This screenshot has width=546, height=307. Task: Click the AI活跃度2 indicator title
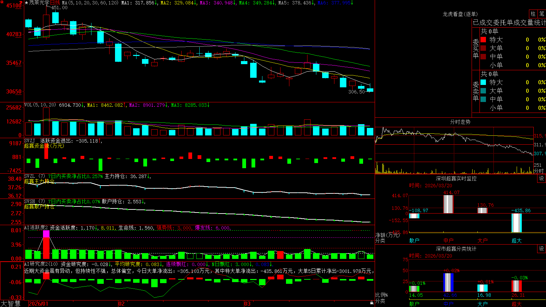36,228
